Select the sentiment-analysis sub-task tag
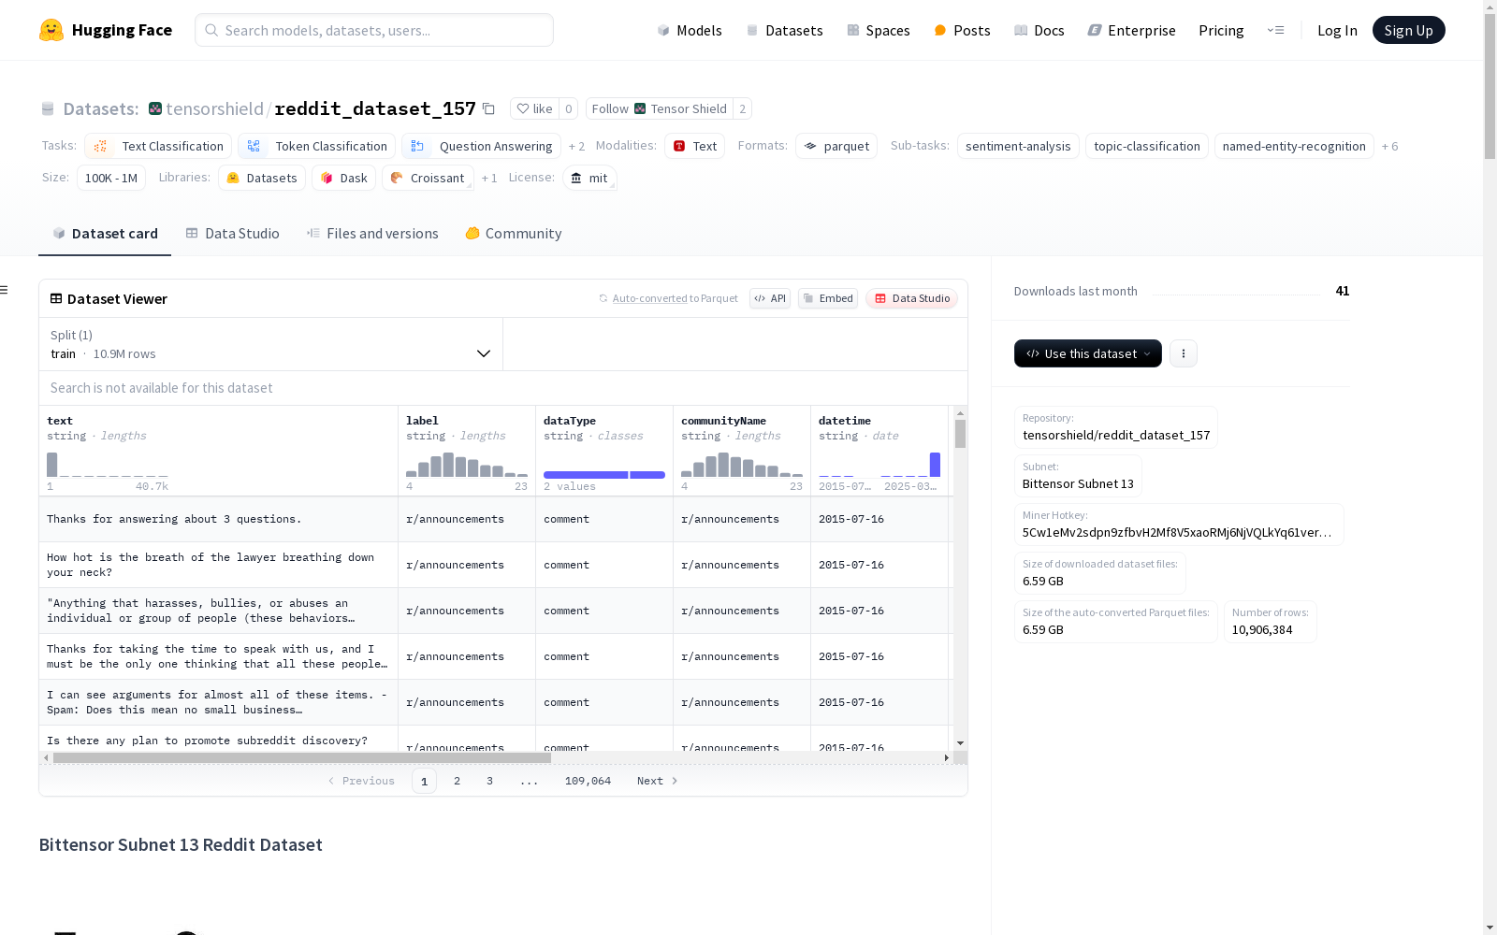The height and width of the screenshot is (935, 1497). coord(1018,146)
